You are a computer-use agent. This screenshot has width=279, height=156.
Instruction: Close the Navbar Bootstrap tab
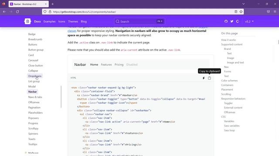[46, 4]
